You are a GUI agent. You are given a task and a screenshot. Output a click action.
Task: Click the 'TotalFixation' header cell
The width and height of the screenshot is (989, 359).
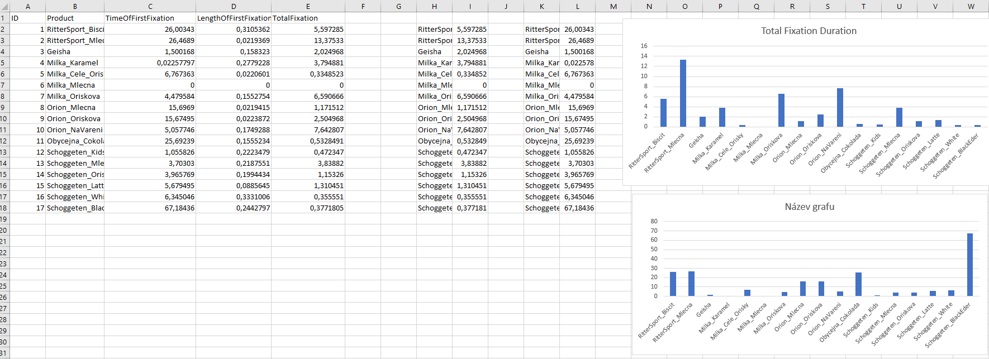[x=308, y=18]
